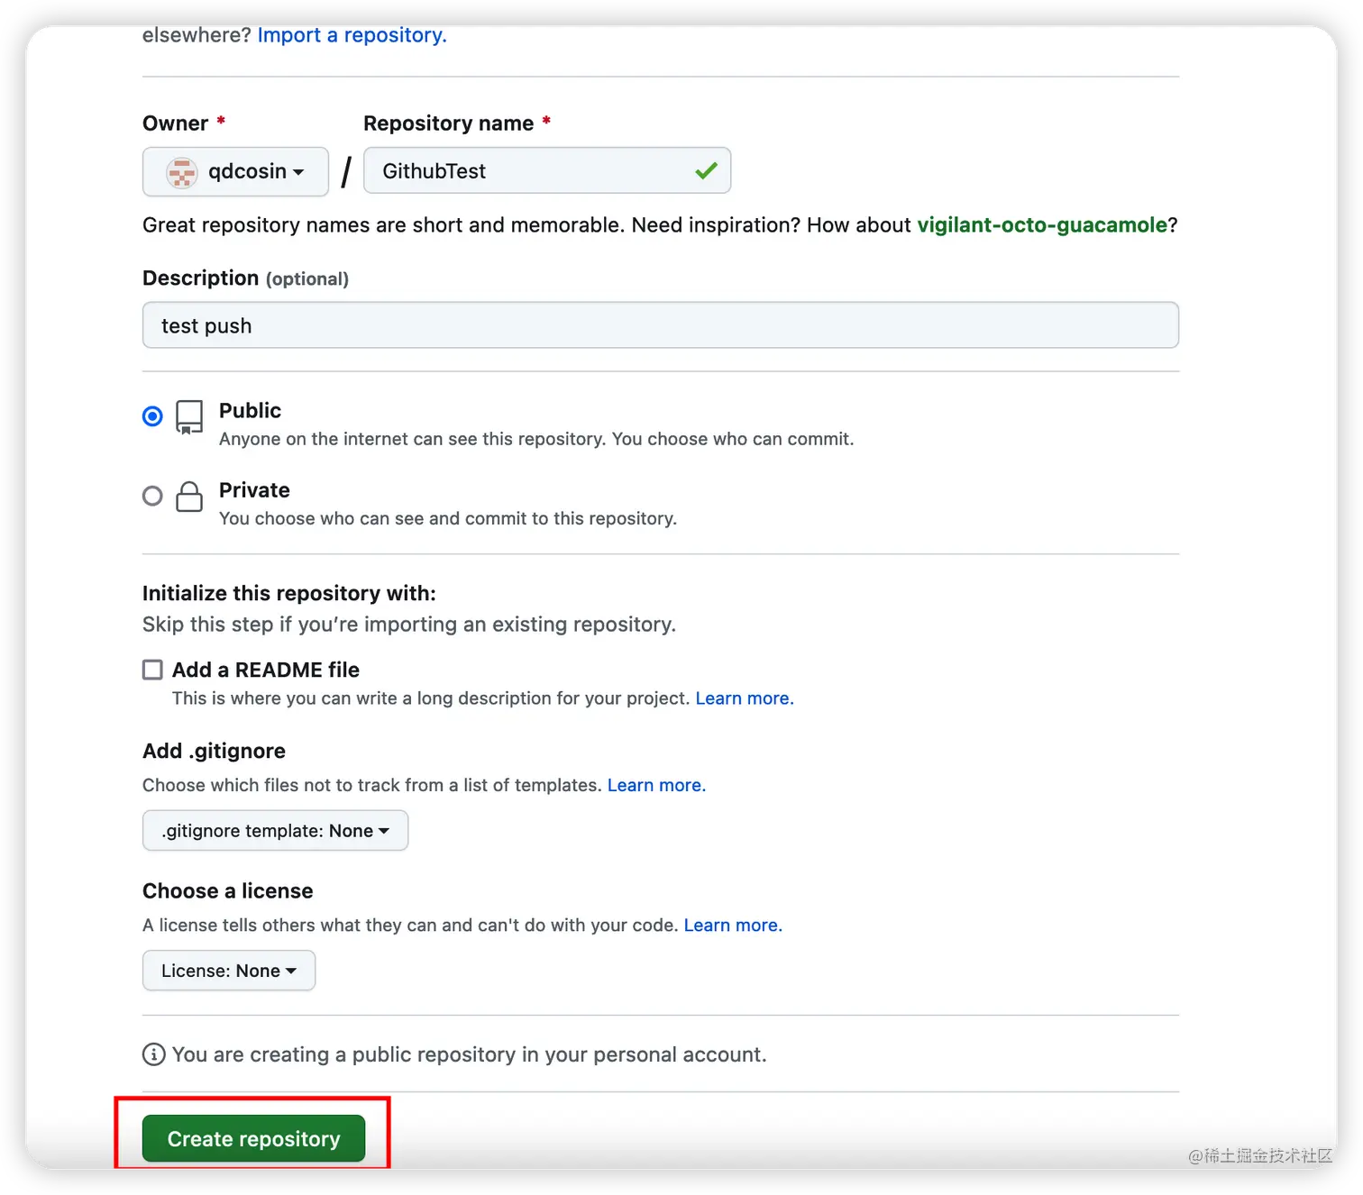Select the Private radio button
The width and height of the screenshot is (1363, 1195).
tap(153, 496)
